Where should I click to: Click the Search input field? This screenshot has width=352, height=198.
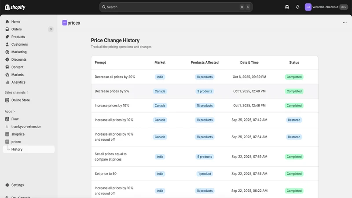pyautogui.click(x=176, y=7)
